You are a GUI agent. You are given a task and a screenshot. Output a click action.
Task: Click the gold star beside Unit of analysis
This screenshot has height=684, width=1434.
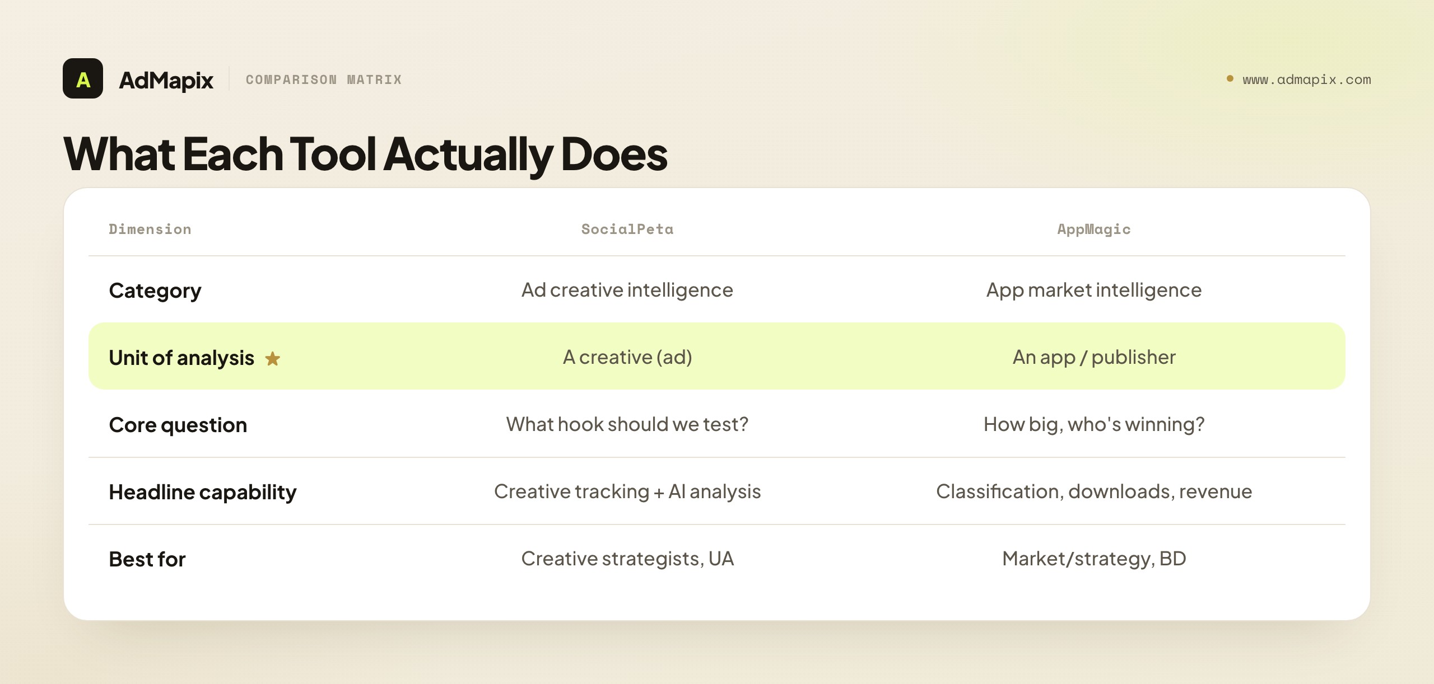[273, 358]
